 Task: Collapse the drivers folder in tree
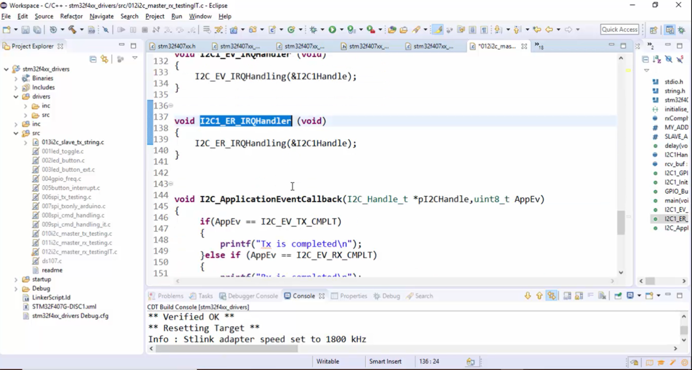coord(16,97)
